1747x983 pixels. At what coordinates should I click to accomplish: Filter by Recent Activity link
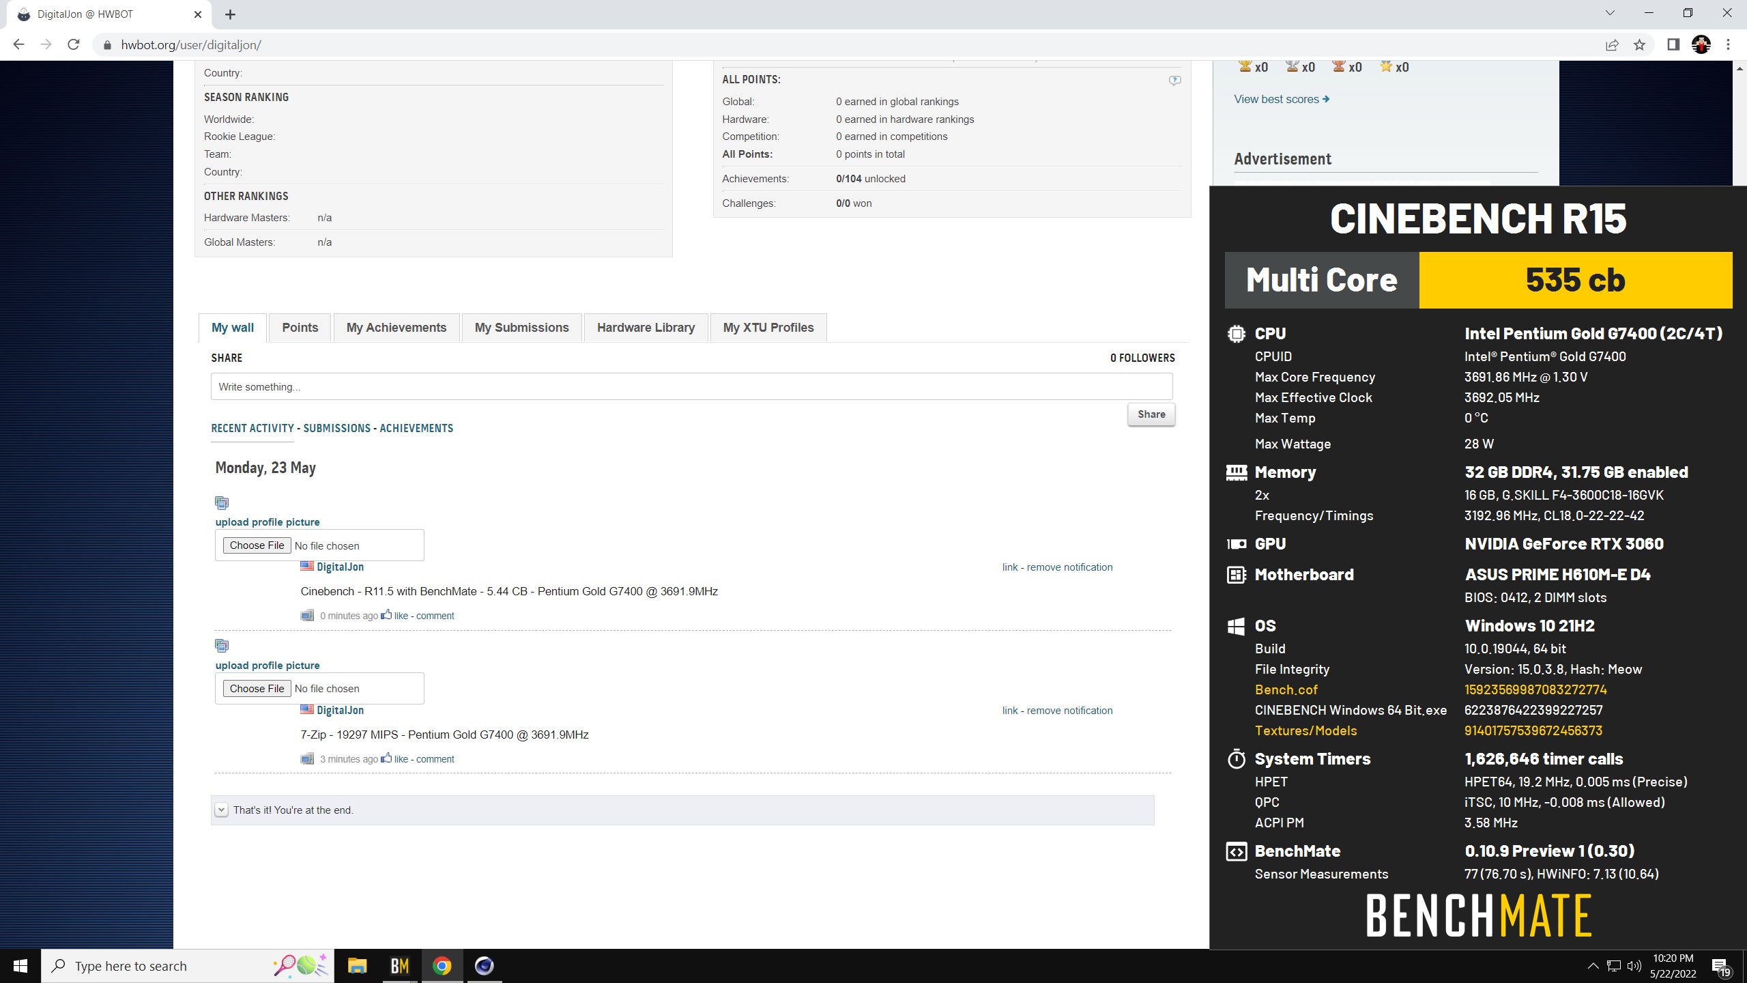coord(252,428)
